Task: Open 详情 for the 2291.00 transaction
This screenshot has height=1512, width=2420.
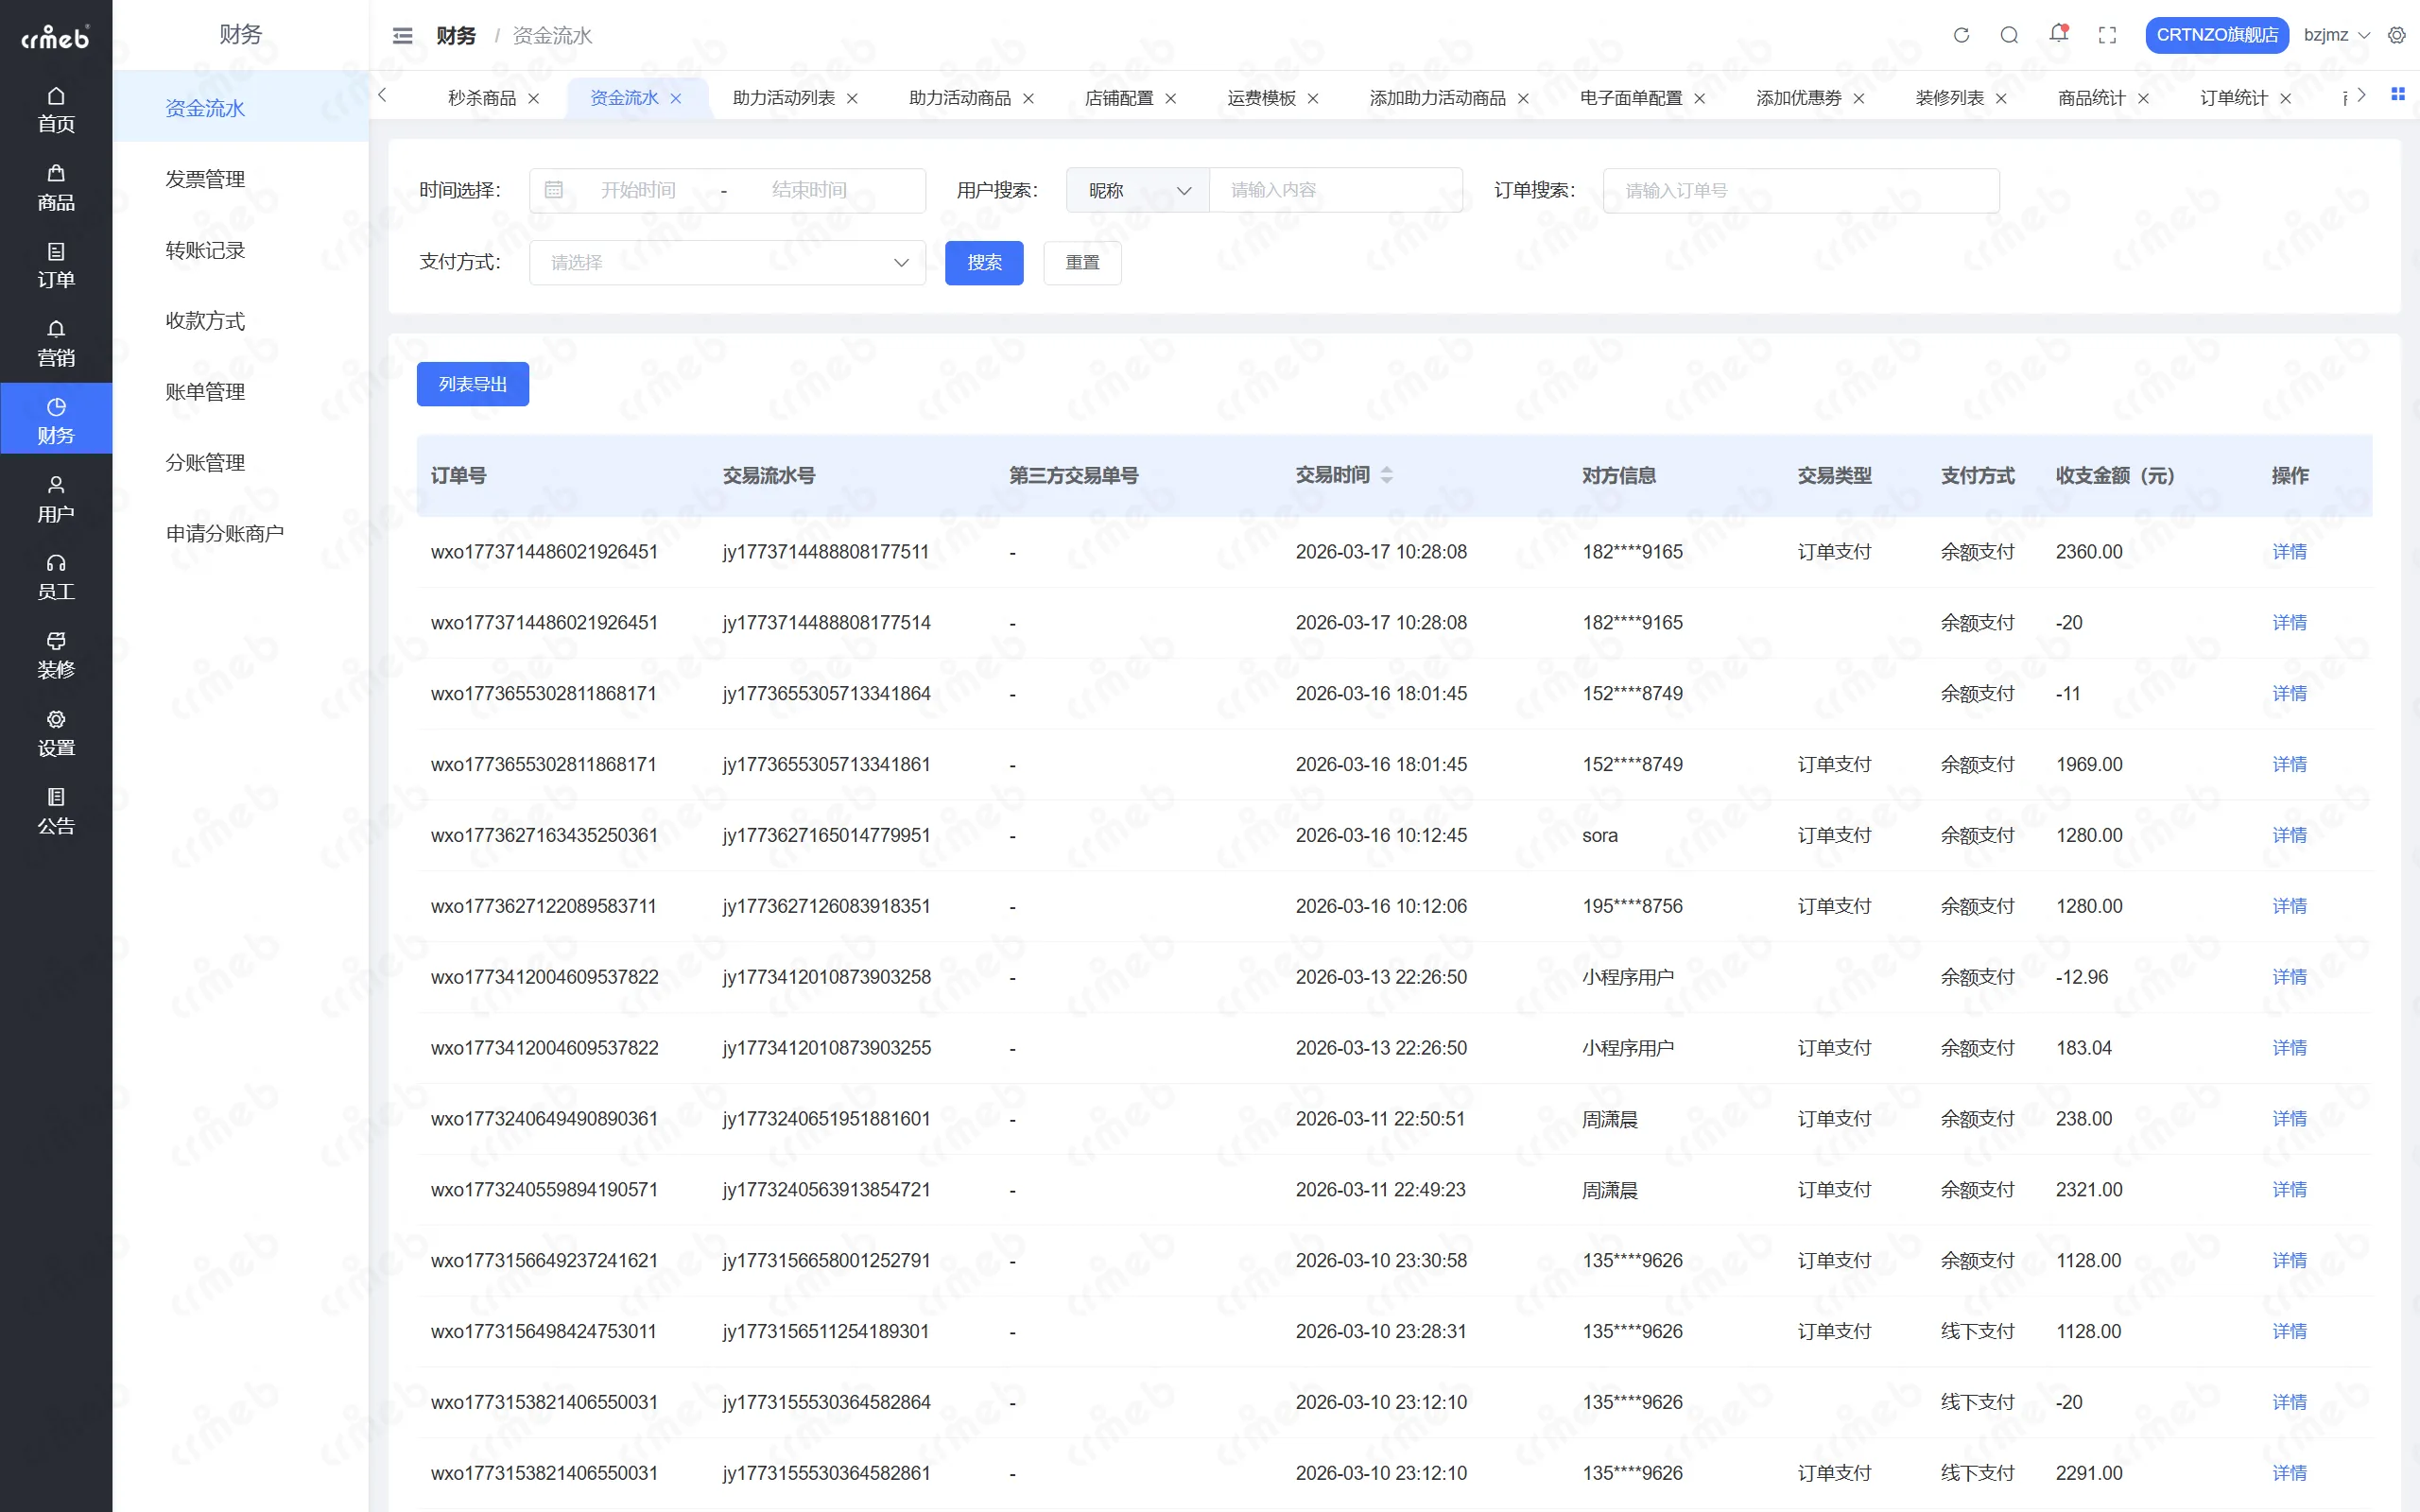Action: [x=2289, y=1473]
